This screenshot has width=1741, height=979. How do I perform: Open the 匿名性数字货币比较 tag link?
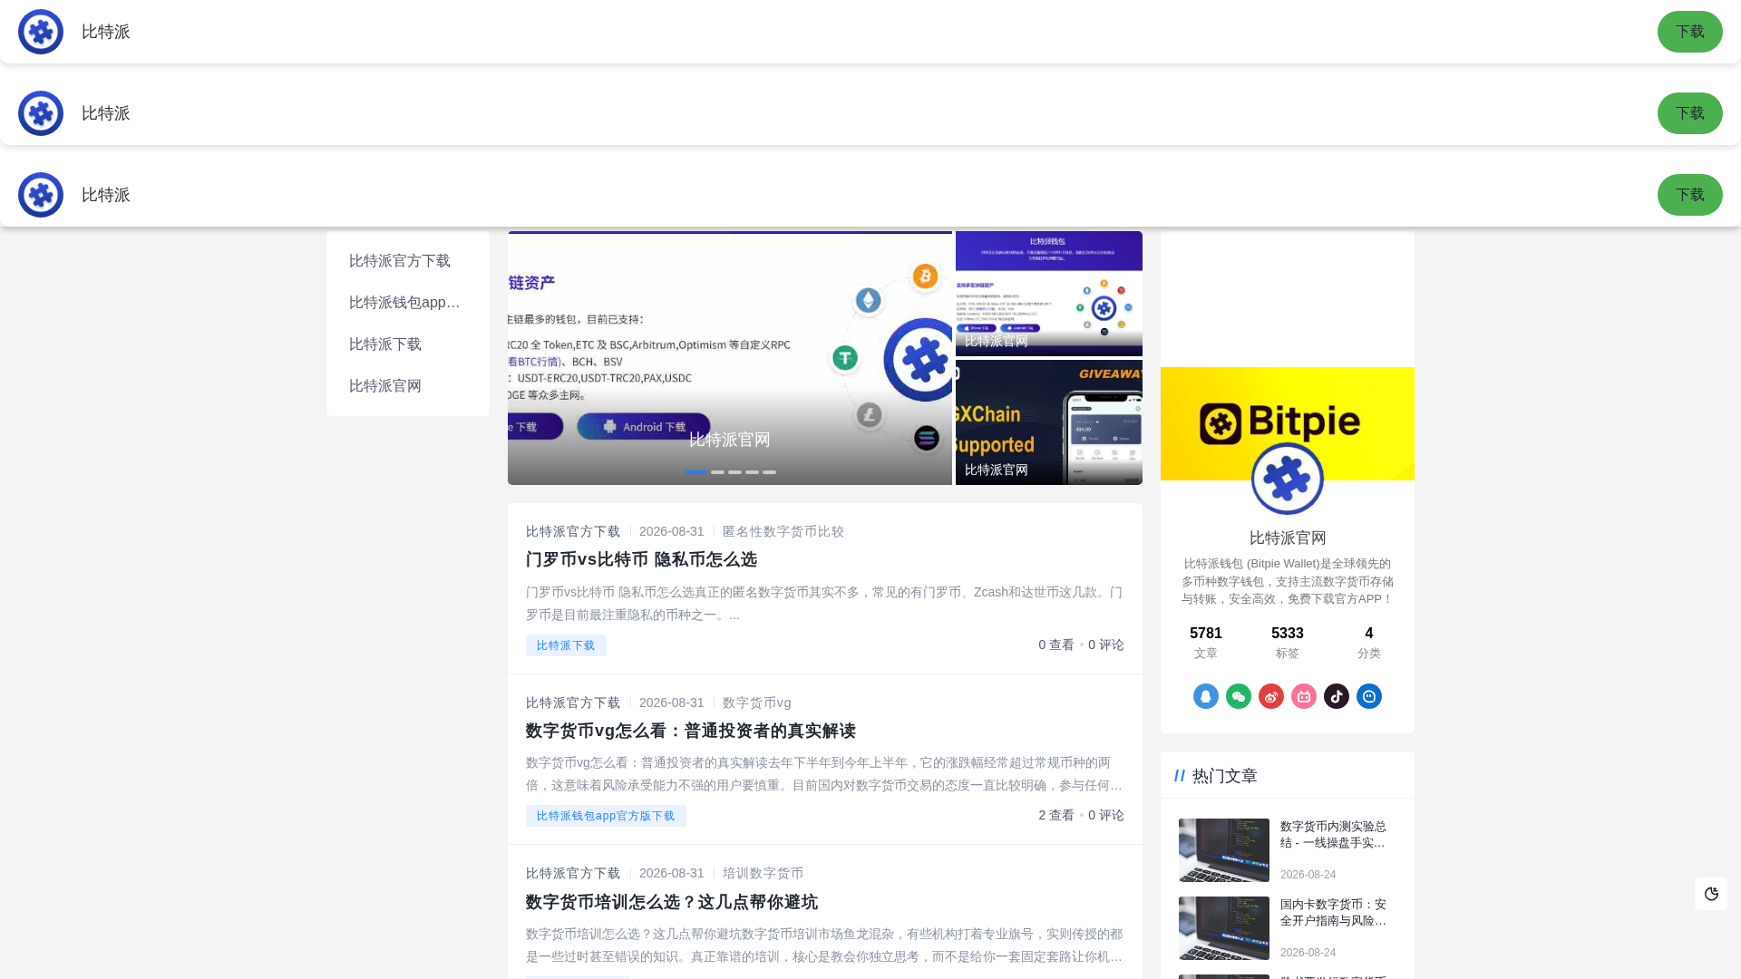coord(783,531)
